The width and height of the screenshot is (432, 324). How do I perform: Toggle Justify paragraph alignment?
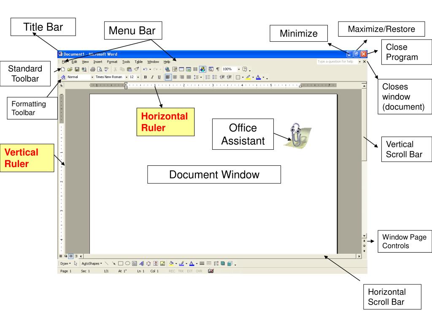[x=189, y=77]
